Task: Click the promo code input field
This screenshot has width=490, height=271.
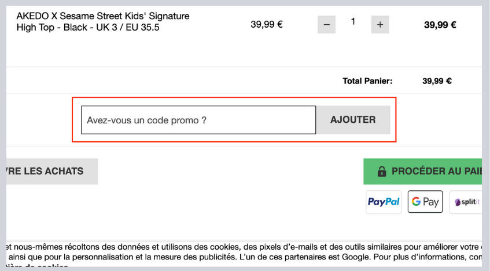Action: point(198,120)
